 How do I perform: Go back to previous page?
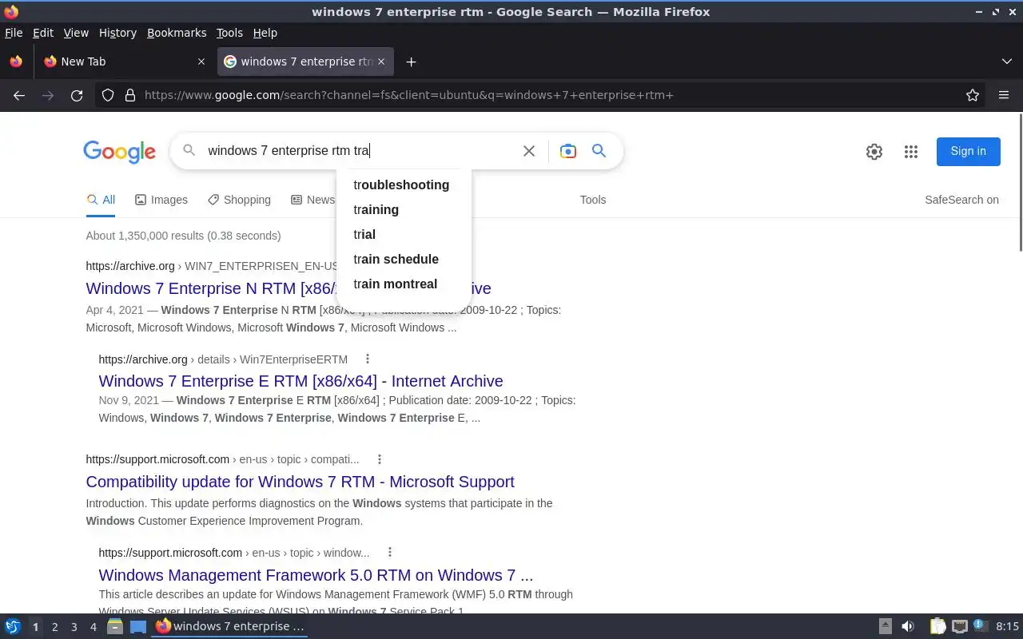point(19,95)
